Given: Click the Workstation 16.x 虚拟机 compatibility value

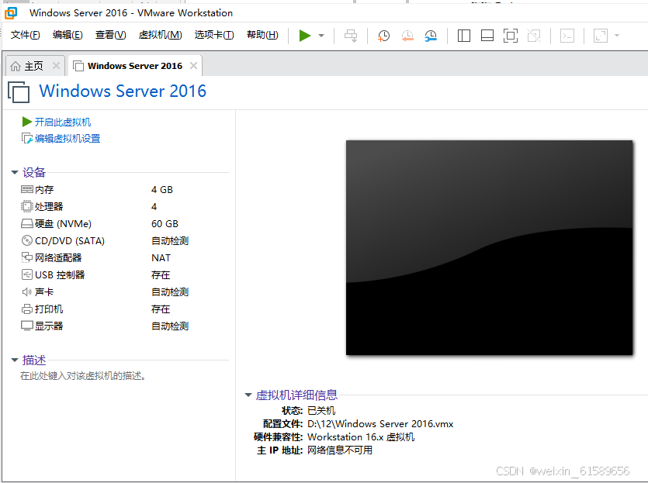Looking at the screenshot, I should point(361,437).
